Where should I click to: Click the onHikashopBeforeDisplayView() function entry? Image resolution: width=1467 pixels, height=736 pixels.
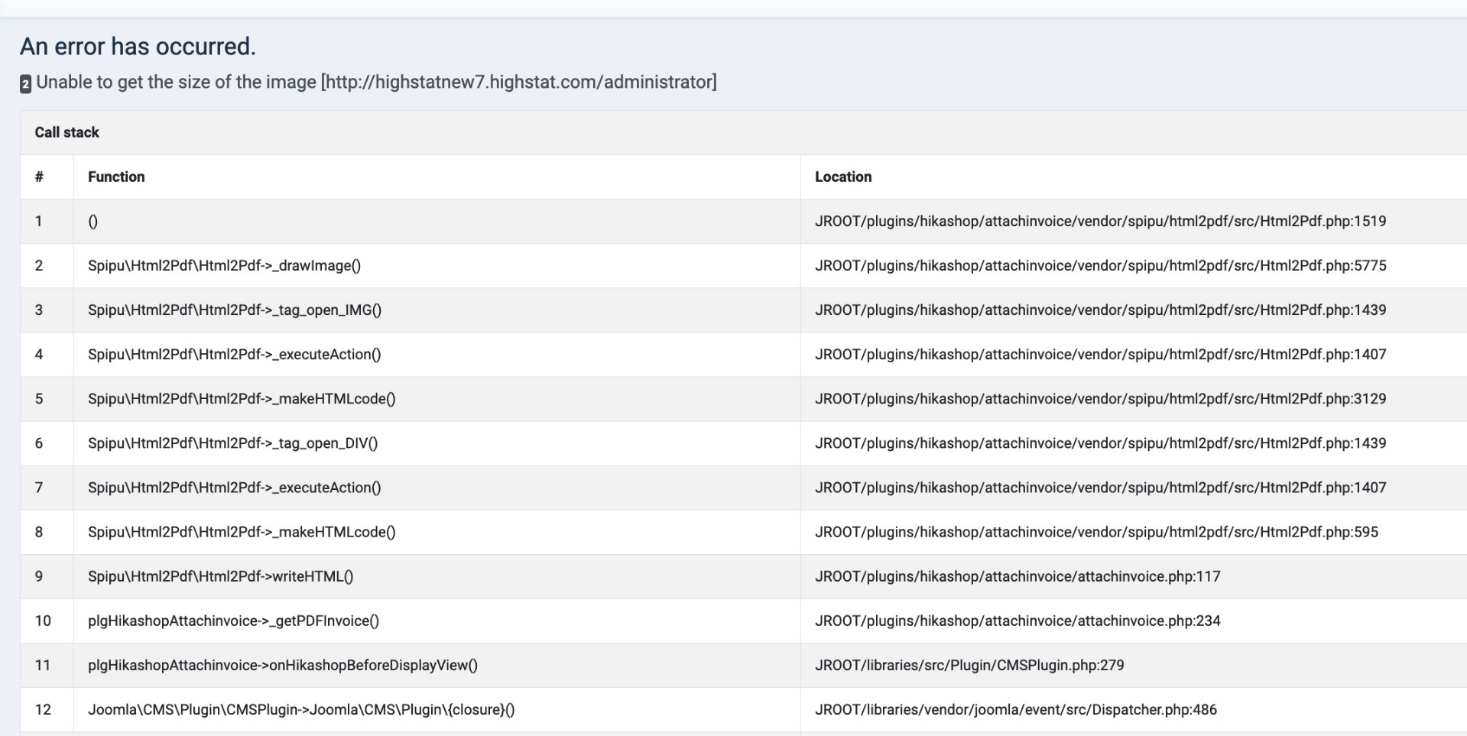(x=282, y=665)
